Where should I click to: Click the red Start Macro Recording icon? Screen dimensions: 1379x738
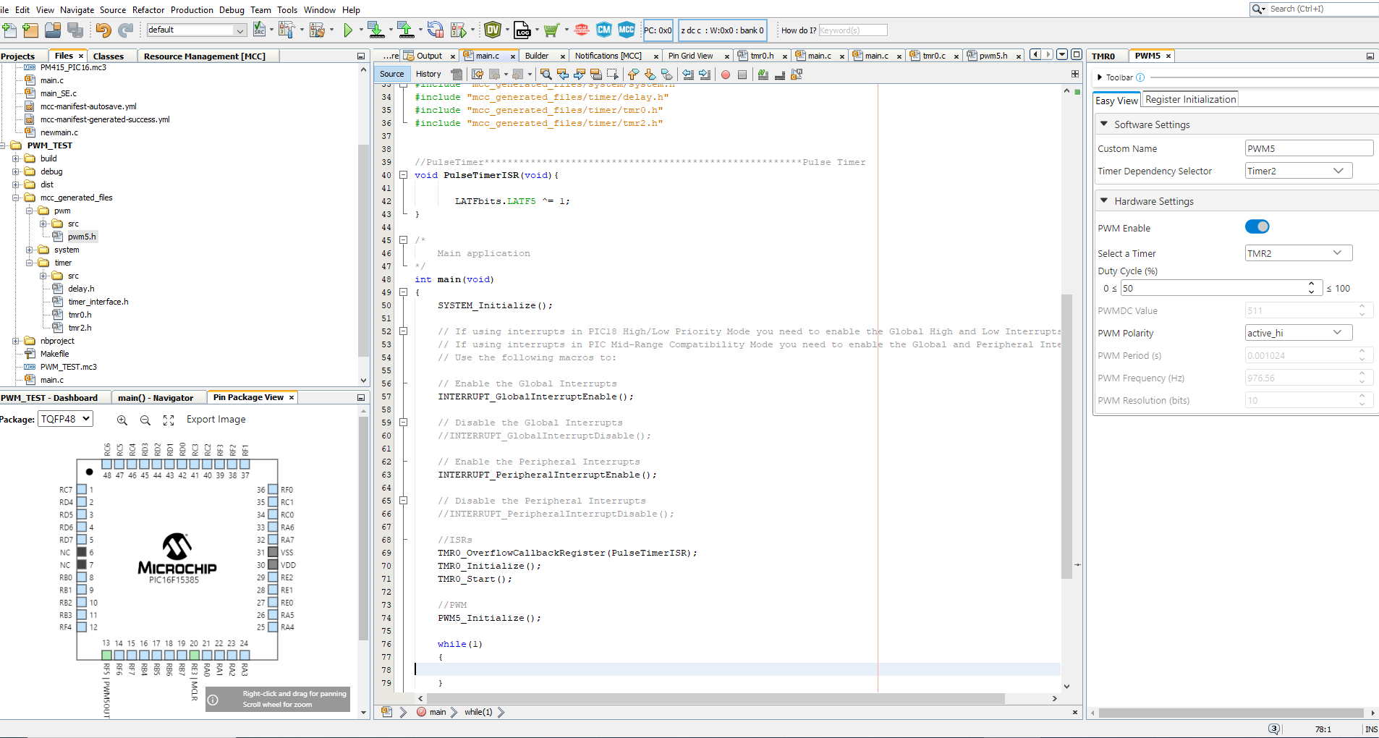tap(726, 75)
